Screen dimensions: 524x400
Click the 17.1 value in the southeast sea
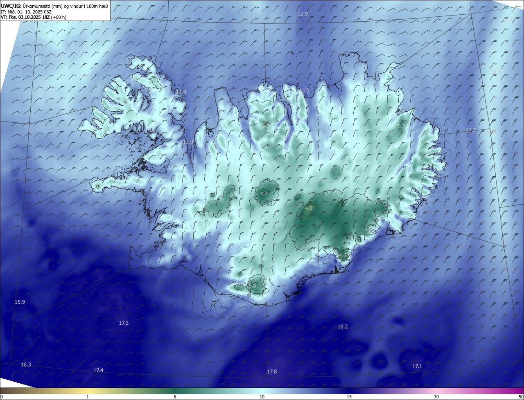click(x=417, y=366)
